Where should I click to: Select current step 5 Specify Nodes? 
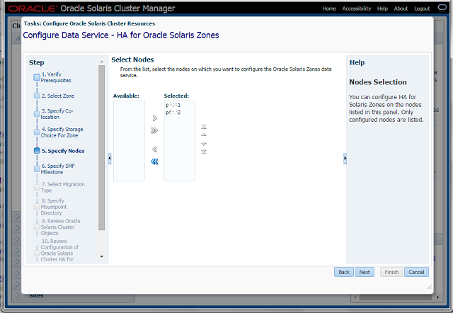63,151
